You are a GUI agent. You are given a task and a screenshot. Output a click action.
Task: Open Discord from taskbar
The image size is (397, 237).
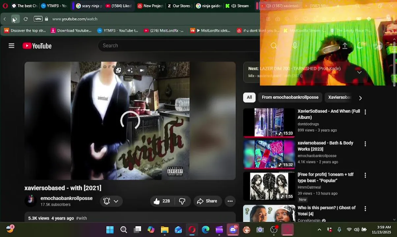233,229
